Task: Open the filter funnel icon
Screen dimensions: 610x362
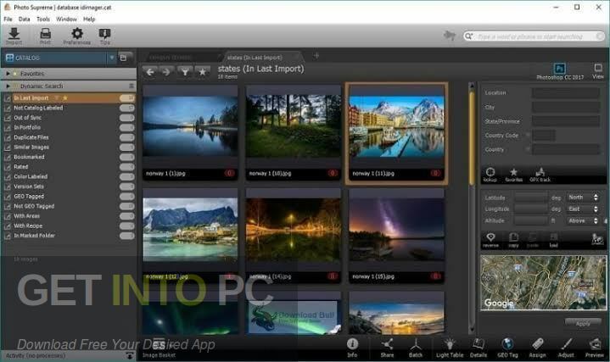Action: pos(185,72)
